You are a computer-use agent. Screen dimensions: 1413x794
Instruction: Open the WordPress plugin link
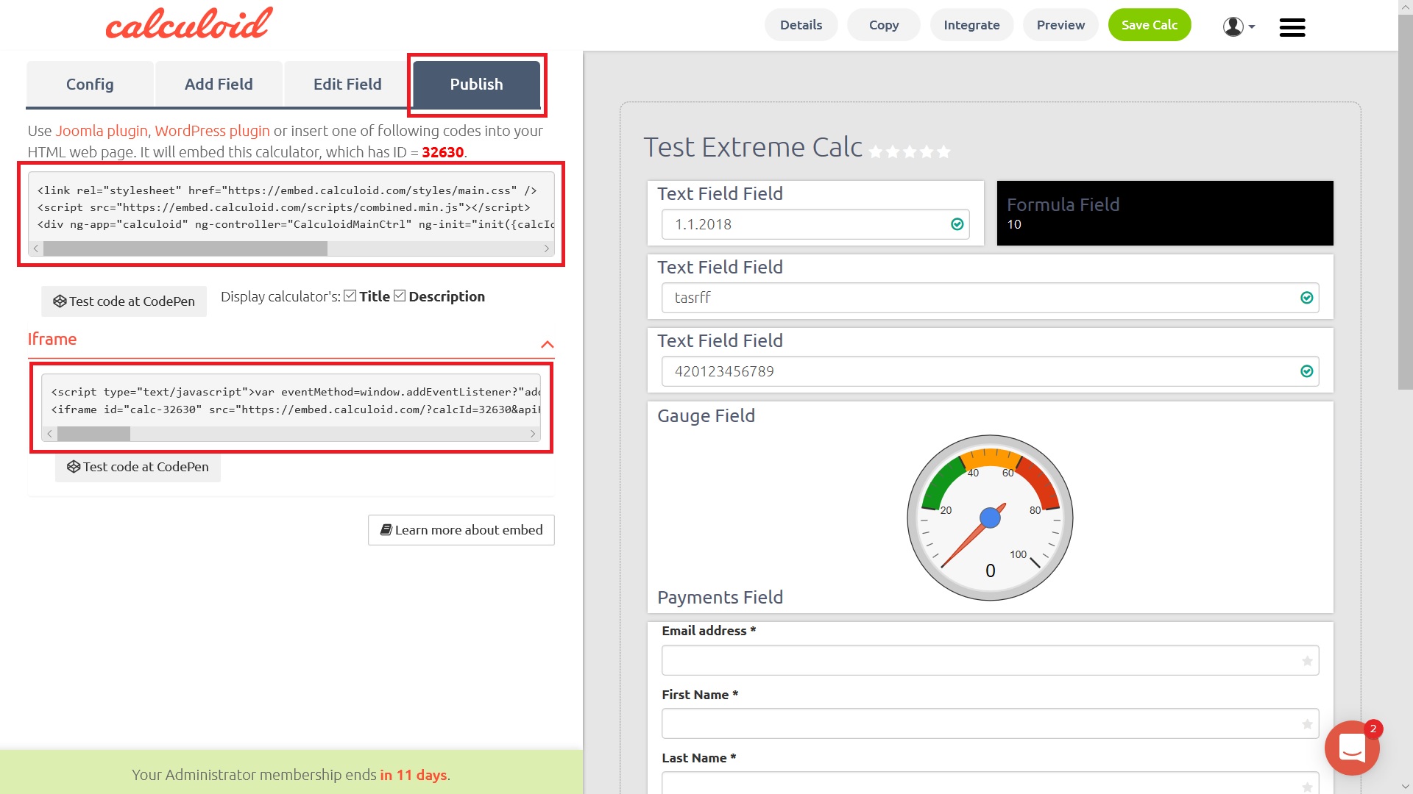coord(212,131)
